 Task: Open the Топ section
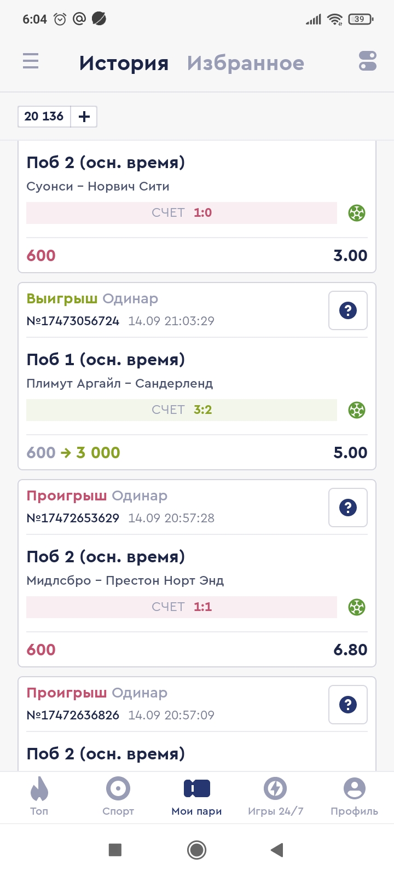[x=39, y=797]
